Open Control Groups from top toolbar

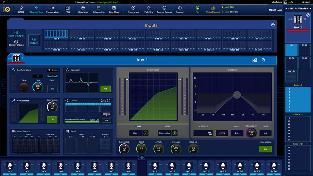click(x=164, y=9)
